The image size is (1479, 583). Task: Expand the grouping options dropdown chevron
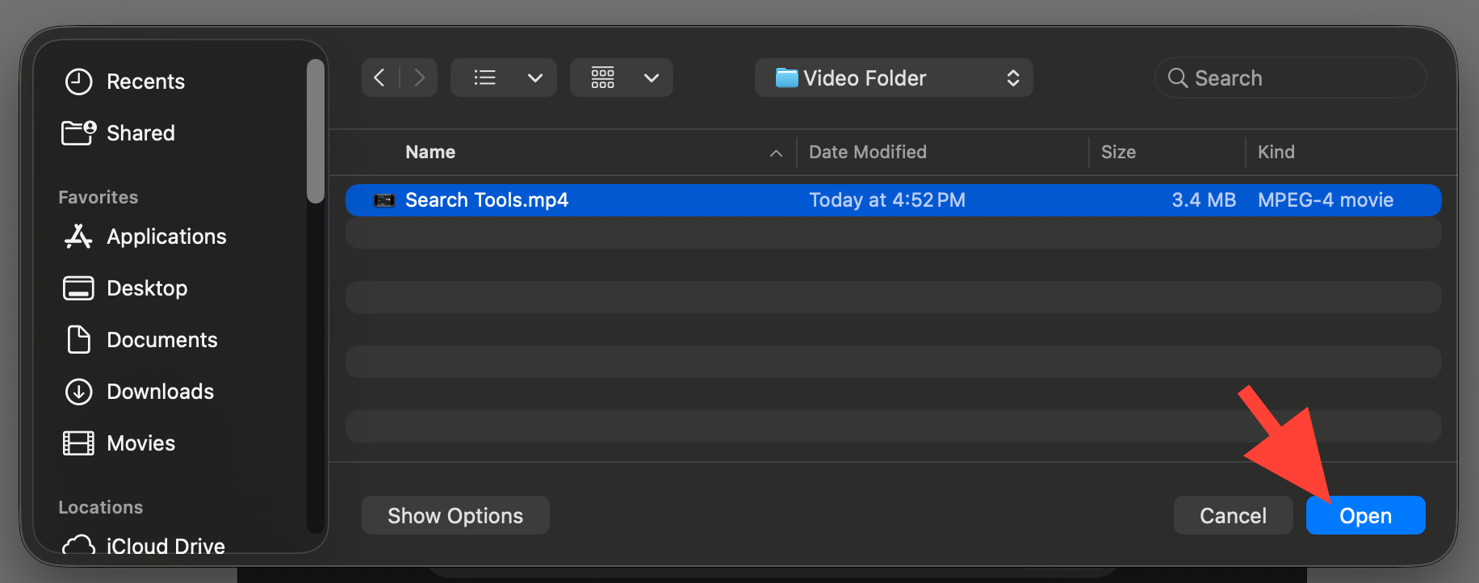[x=652, y=78]
